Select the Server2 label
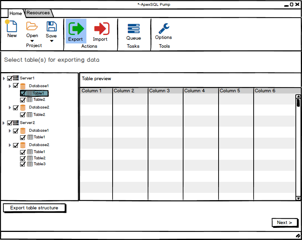Screen dimensions: 302x240 [27, 123]
